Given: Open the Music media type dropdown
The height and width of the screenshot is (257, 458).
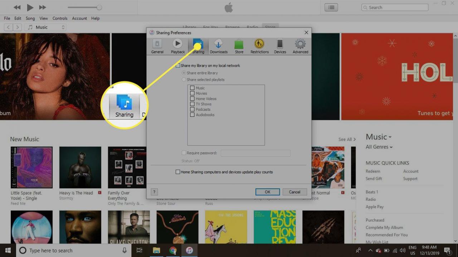Looking at the screenshot, I should (45, 27).
